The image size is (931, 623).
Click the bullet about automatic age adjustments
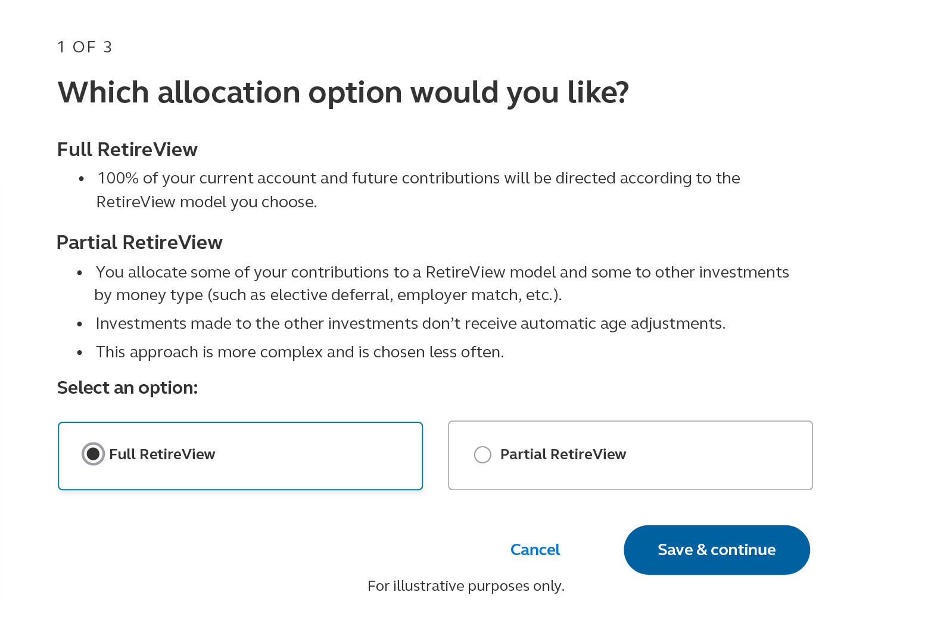(410, 323)
